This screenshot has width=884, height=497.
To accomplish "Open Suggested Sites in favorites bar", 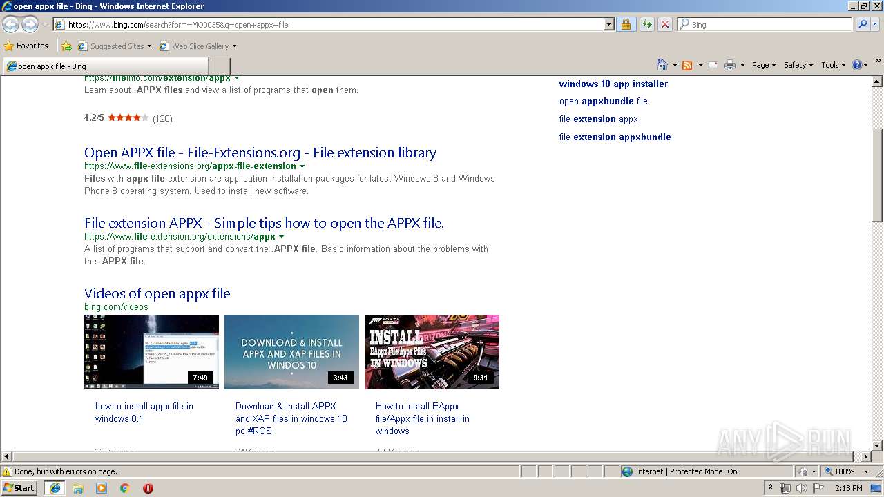I will (x=114, y=46).
